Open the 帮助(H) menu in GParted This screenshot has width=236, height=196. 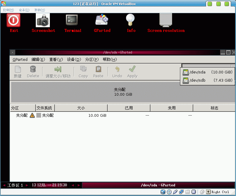coord(110,59)
